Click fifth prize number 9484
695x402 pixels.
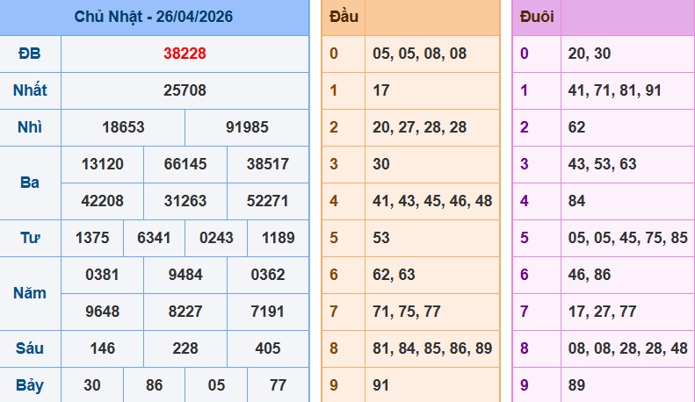(185, 274)
